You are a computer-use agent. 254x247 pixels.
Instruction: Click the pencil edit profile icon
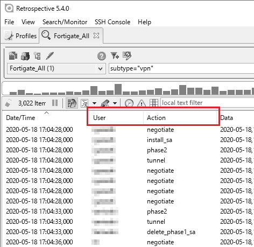[50, 56]
